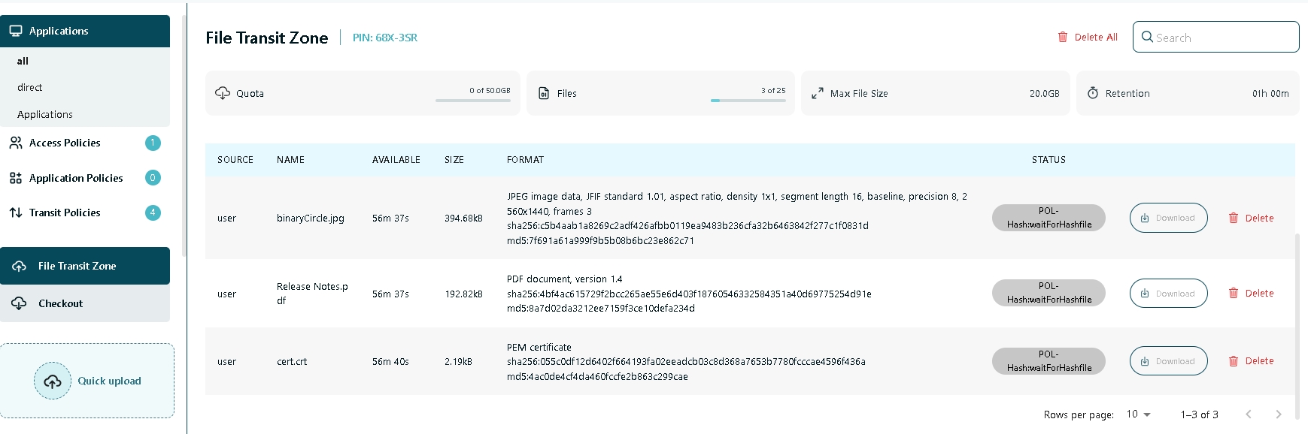Select the Checkout sidebar item
Viewport: 1308px width, 434px height.
(x=60, y=303)
